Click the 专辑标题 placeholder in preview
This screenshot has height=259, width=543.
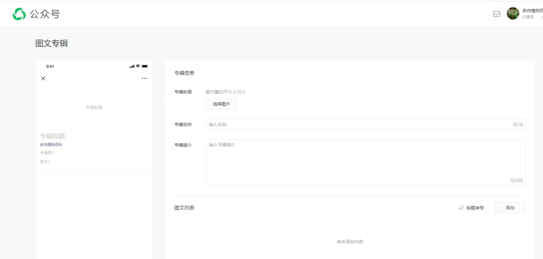(53, 136)
